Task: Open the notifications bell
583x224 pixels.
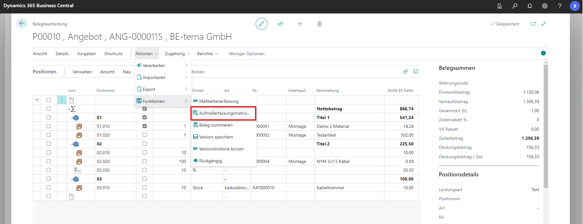Action: (x=530, y=6)
